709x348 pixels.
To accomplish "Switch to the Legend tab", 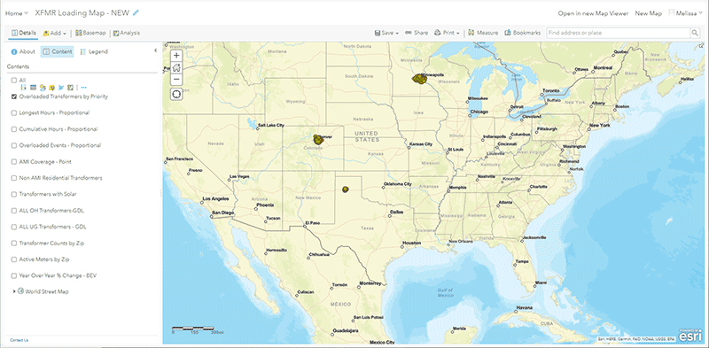I will click(94, 52).
